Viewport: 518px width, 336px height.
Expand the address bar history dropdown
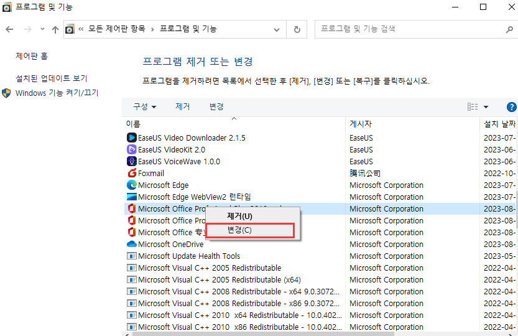277,29
